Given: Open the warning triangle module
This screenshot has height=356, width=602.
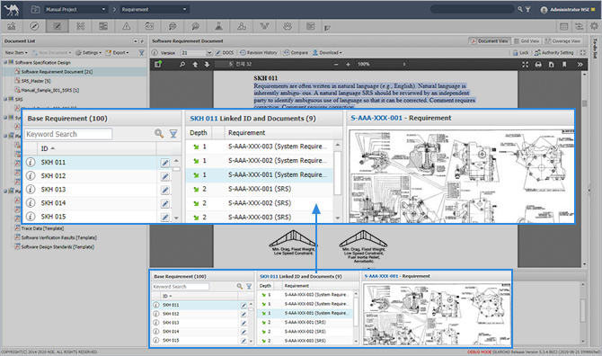Looking at the screenshot, I should point(127,26).
